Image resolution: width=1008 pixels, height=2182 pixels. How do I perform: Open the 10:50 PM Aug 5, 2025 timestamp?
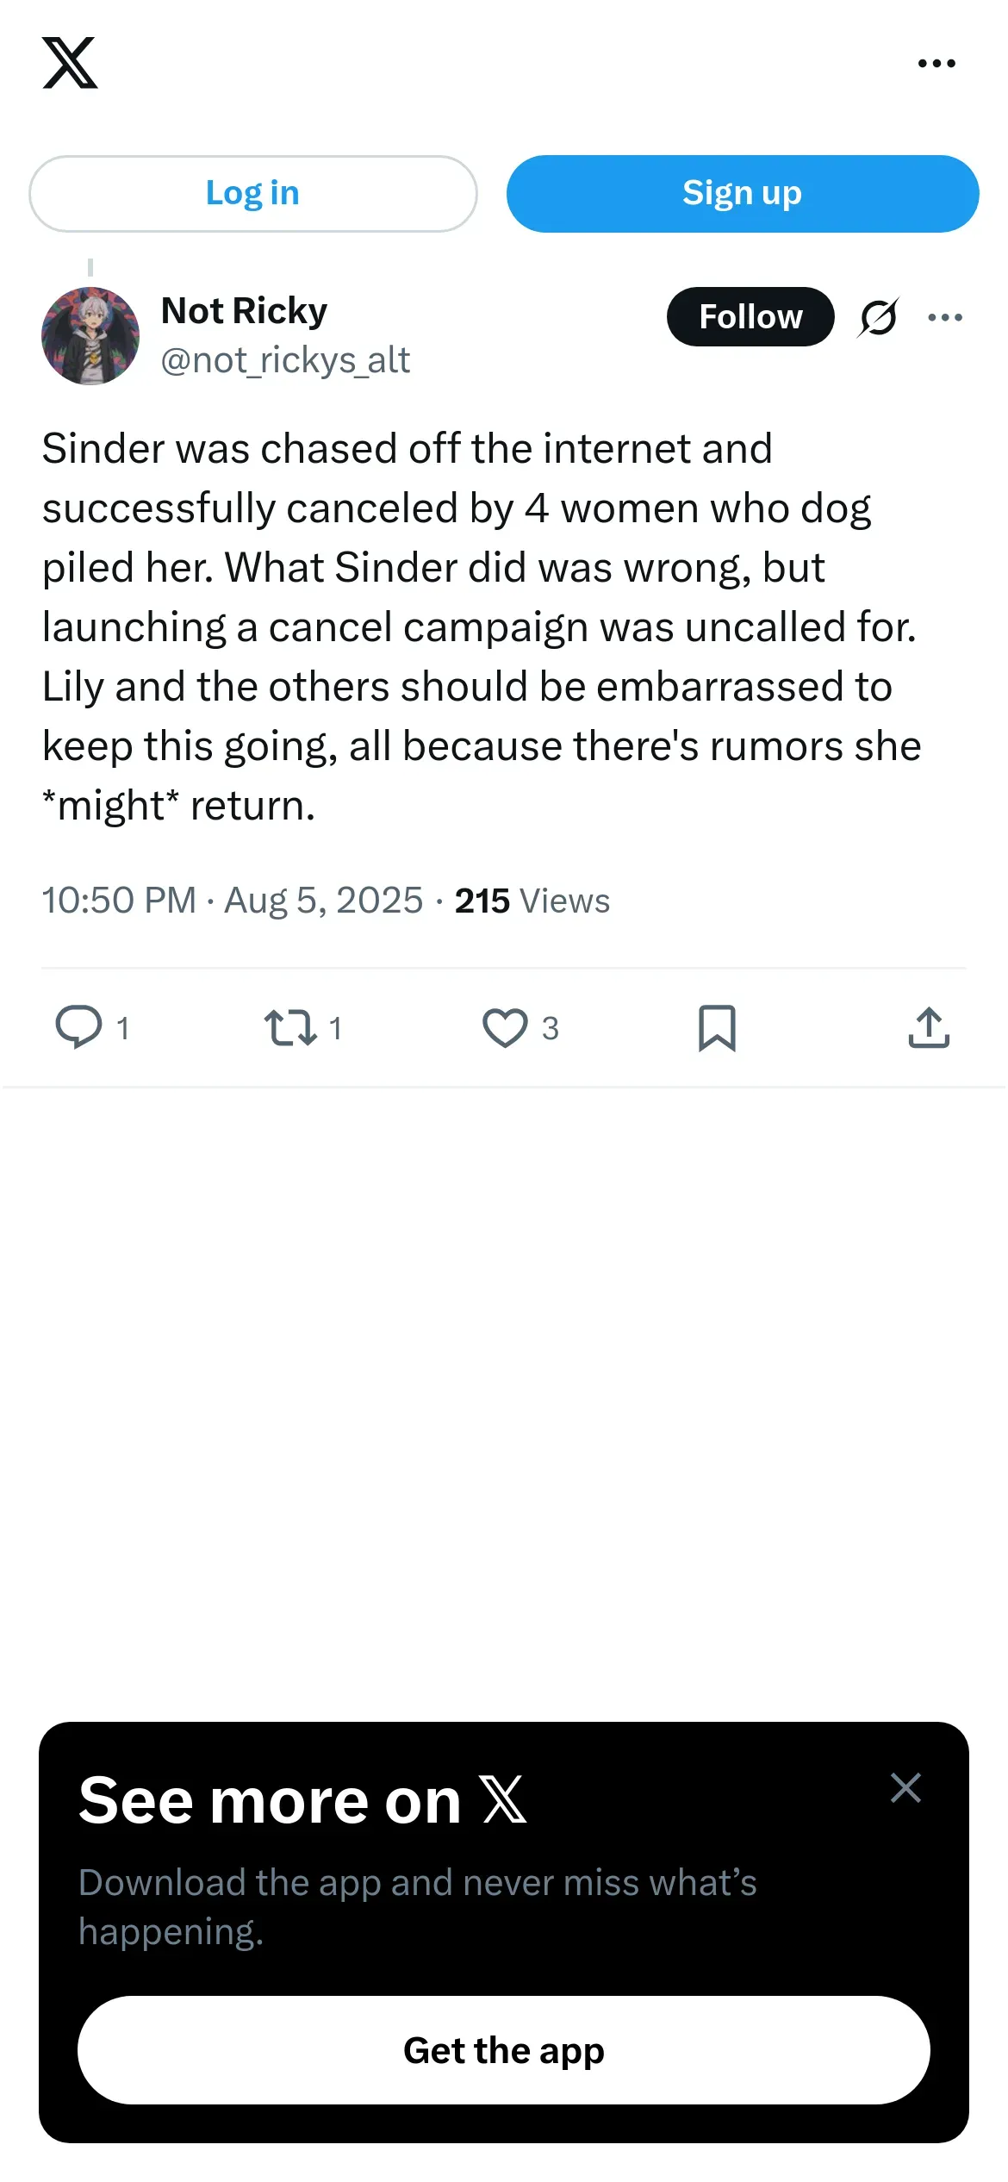(233, 901)
